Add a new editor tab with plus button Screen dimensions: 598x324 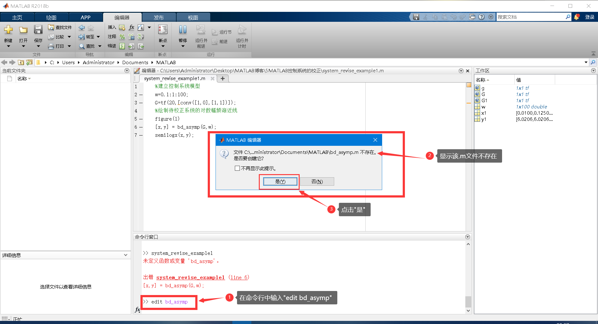223,79
